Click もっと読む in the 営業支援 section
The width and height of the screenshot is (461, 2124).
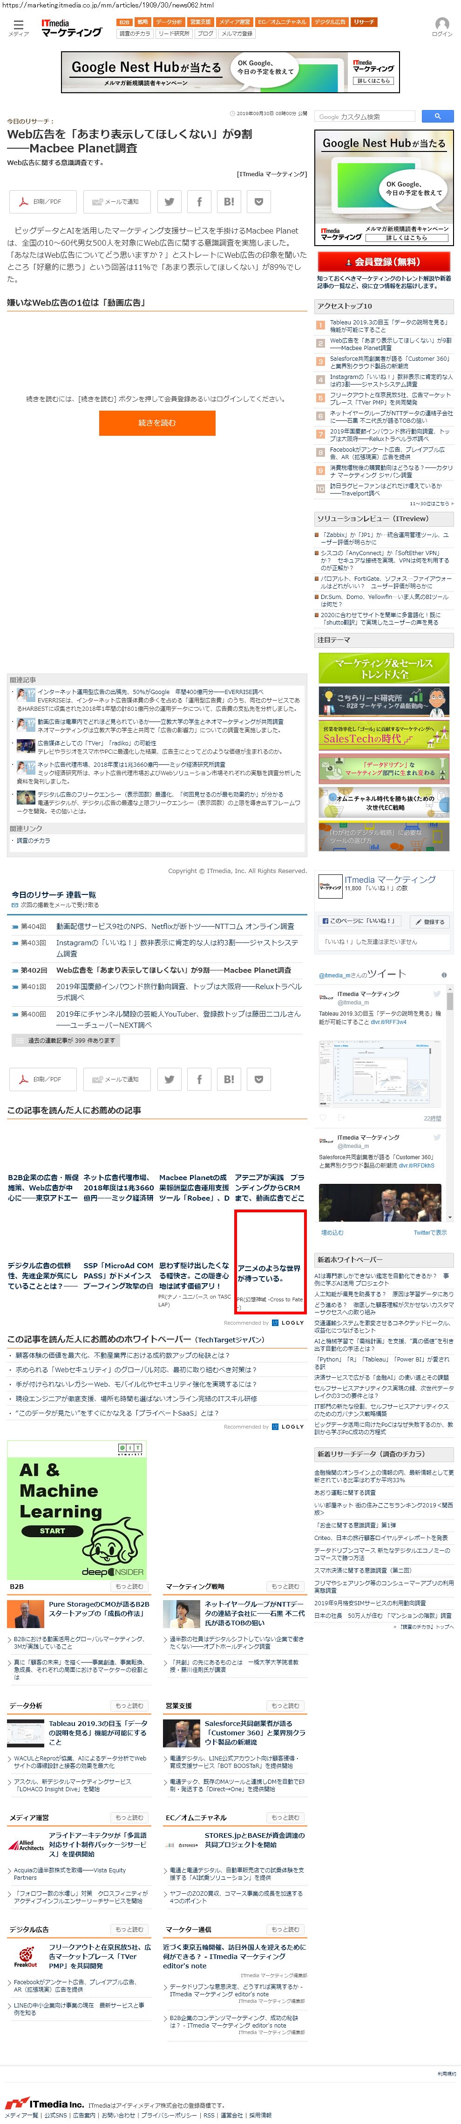coord(285,1705)
